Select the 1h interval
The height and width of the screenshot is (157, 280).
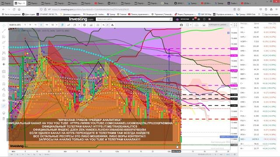coord(35,25)
